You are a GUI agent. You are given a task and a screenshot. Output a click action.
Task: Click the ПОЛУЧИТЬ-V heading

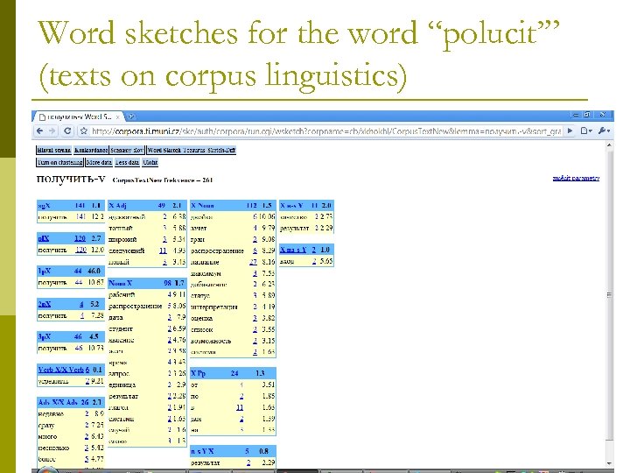(x=71, y=179)
